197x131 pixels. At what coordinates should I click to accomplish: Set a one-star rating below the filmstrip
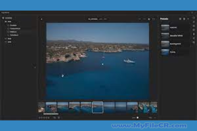click(40, 118)
